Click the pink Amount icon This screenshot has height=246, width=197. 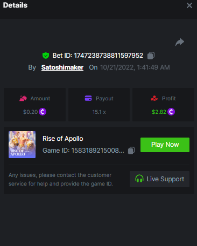click(23, 98)
